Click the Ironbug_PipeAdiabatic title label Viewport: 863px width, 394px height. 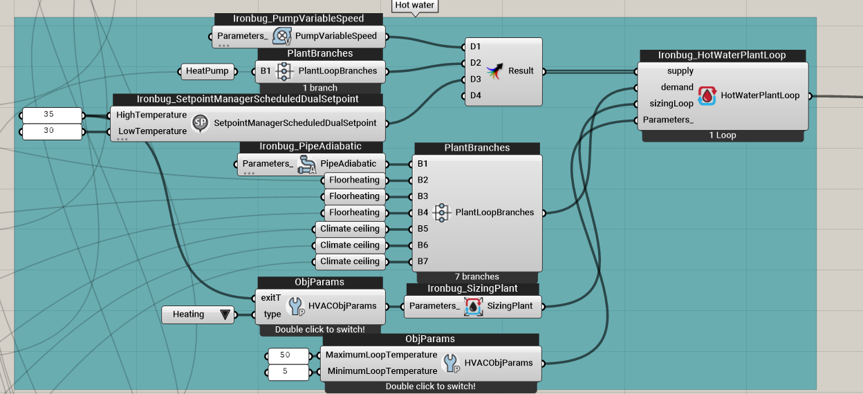pos(310,147)
